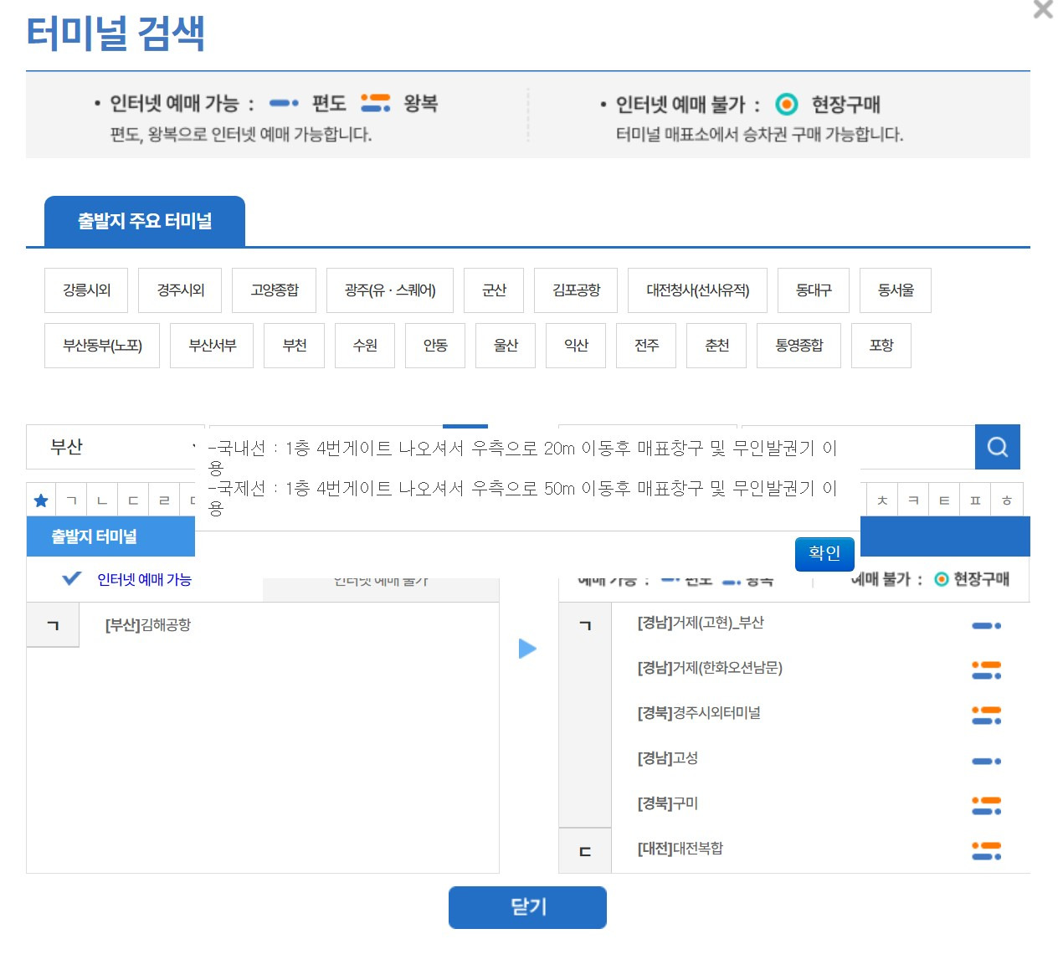Viewport: 1063px width, 975px height.
Task: Choose 광주(유·스퀘어) terminal
Action: (390, 290)
